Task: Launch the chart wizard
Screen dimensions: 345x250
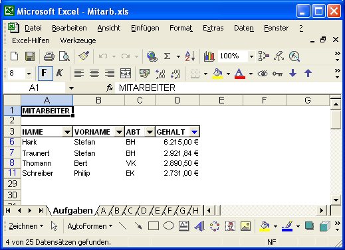Action: click(x=209, y=56)
